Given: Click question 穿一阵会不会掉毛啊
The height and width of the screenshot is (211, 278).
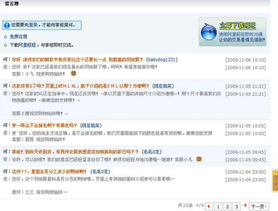Looking at the screenshot, I should [x=44, y=126].
